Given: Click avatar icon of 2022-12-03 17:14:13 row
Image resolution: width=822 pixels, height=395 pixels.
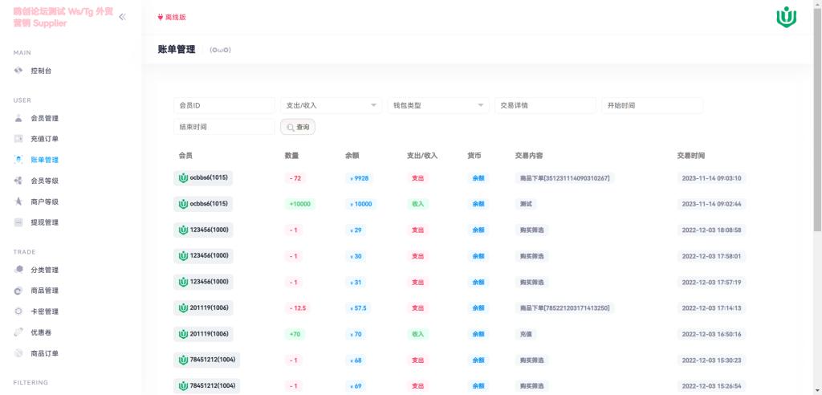Looking at the screenshot, I should [183, 308].
